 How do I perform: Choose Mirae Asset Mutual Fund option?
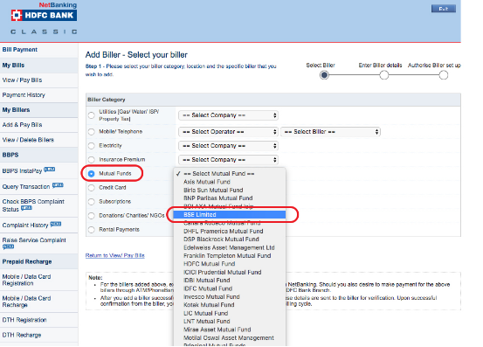click(230, 330)
